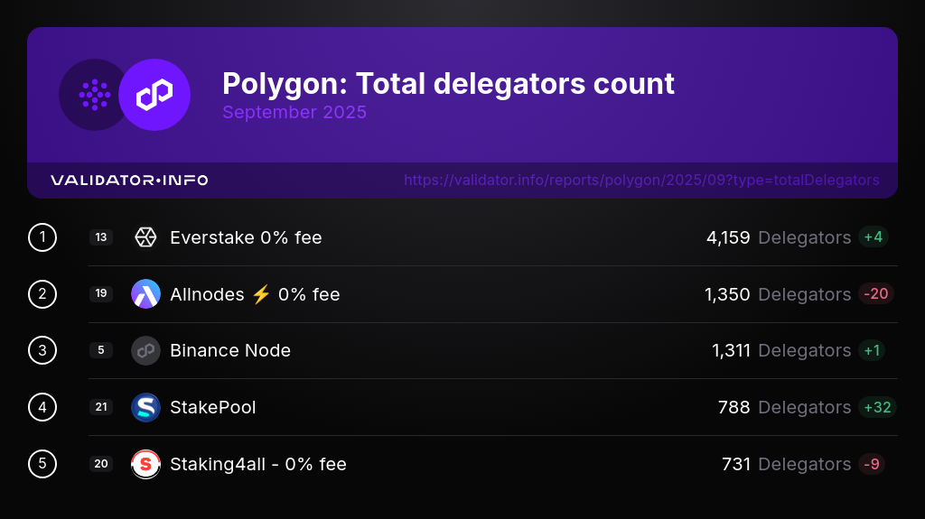Click the Allnodes validator logo icon
The height and width of the screenshot is (519, 925).
[x=145, y=294]
